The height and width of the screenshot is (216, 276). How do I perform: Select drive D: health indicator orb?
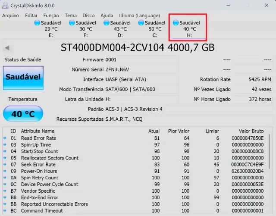(x=107, y=23)
